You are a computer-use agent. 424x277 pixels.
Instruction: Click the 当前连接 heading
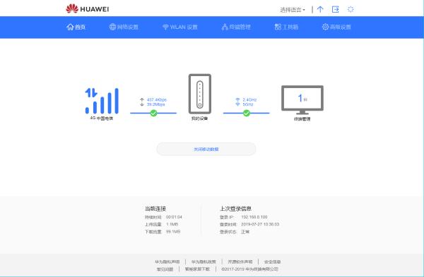click(x=155, y=209)
